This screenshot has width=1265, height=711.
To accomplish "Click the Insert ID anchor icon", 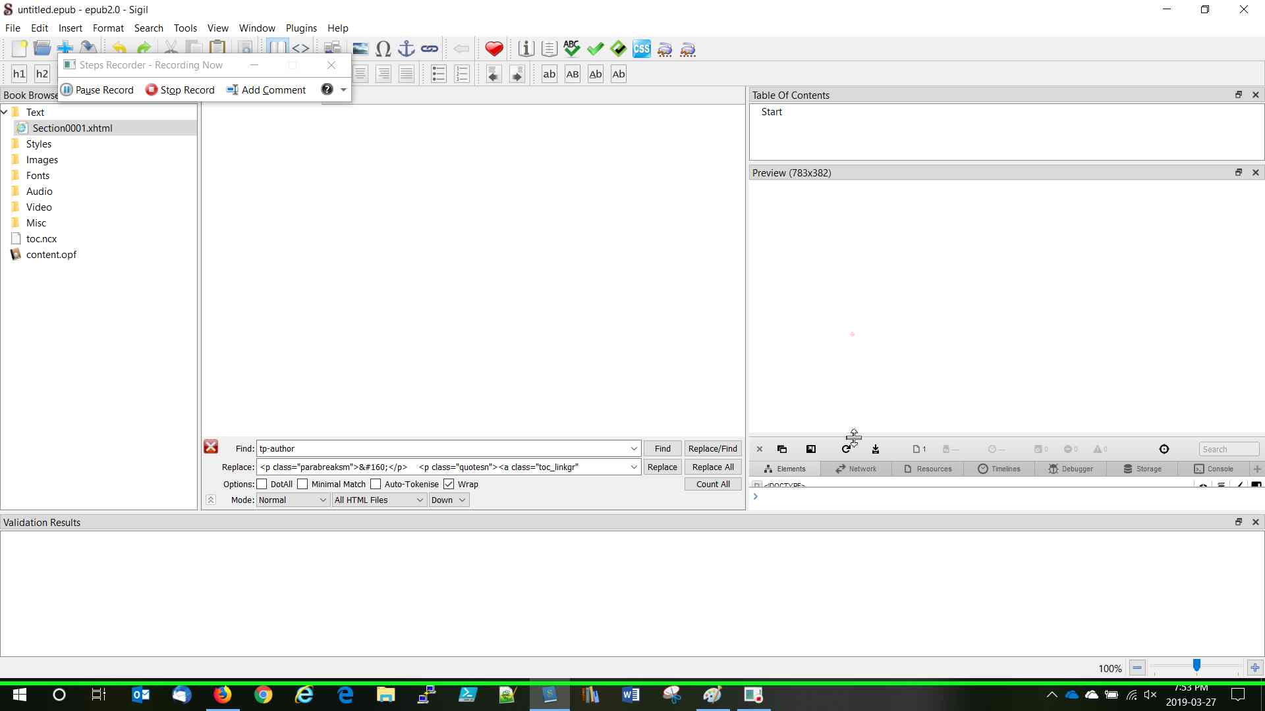I will click(407, 49).
